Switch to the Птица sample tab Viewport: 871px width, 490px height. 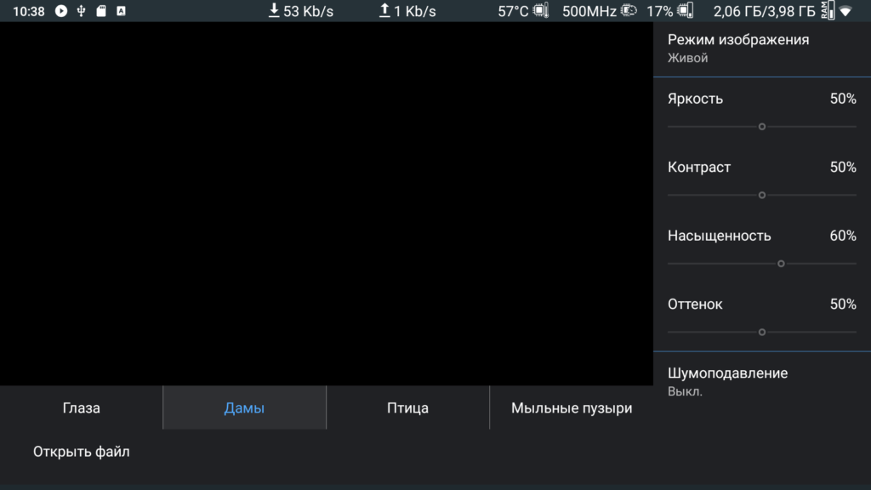pos(407,408)
